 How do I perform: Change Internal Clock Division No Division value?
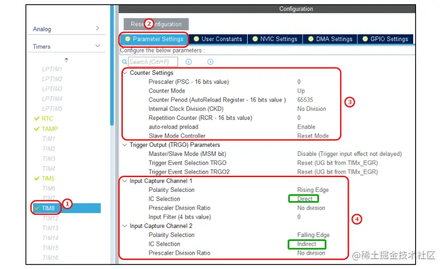(x=312, y=109)
